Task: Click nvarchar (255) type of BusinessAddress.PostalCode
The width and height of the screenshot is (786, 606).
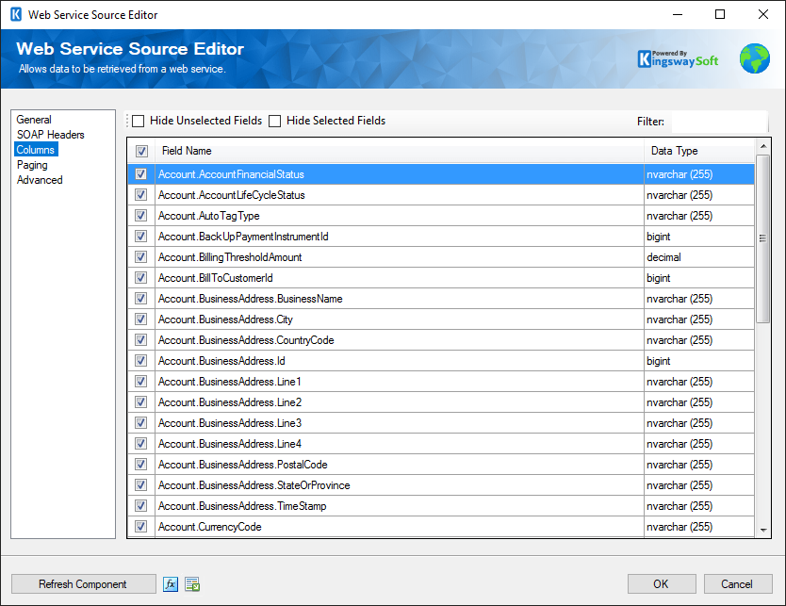Action: click(x=680, y=464)
